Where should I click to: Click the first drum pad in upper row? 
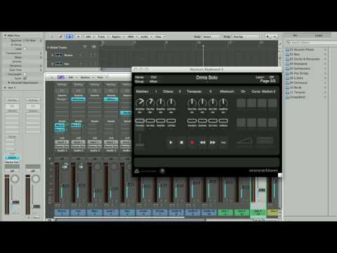(x=241, y=103)
